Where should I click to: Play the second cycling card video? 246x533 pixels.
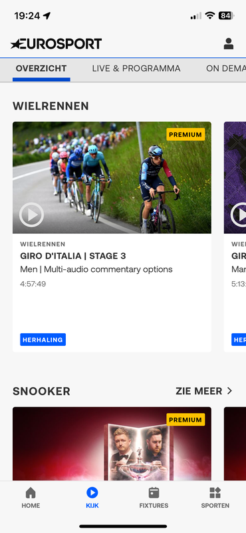coord(239,215)
